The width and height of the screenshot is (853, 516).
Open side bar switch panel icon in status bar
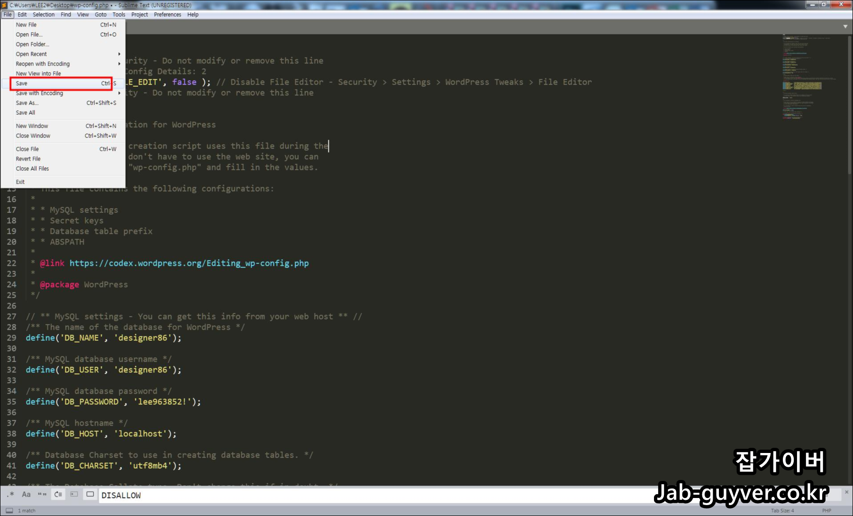tap(9, 510)
